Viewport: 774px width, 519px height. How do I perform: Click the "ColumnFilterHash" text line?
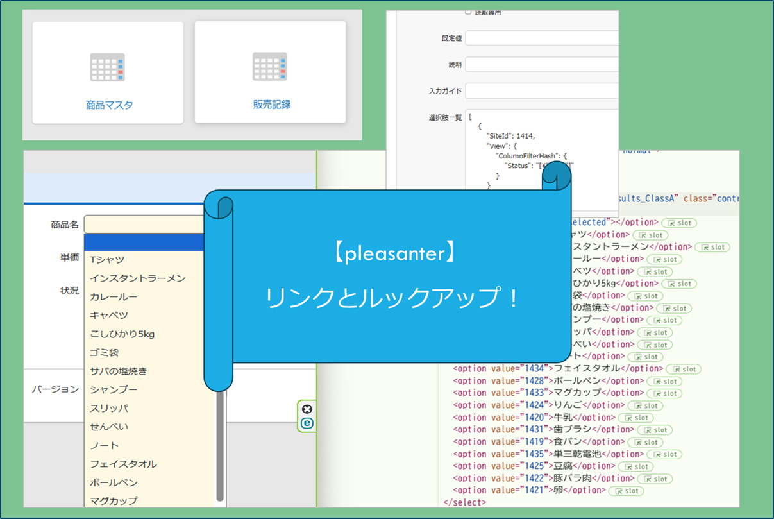(x=532, y=156)
